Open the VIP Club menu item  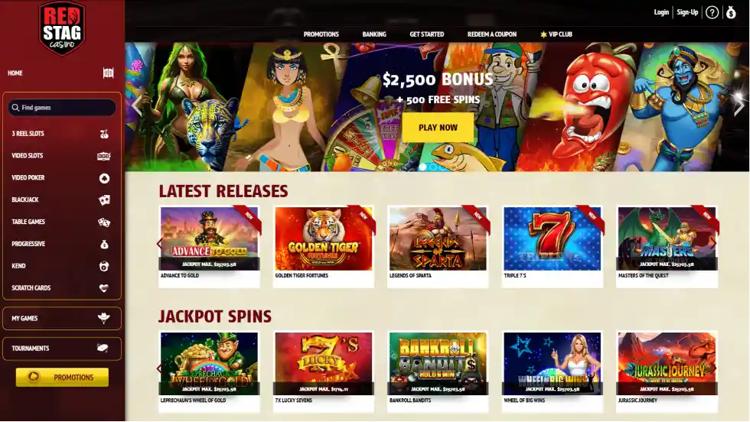point(556,34)
